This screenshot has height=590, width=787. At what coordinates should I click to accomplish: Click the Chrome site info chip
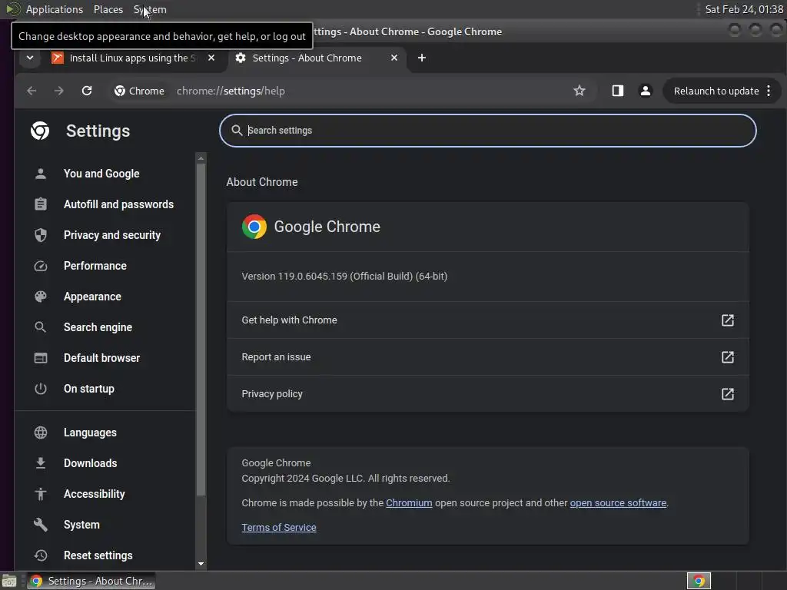click(140, 91)
